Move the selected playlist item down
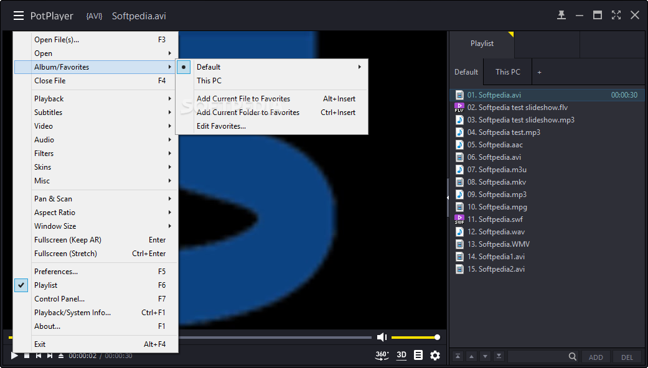The height and width of the screenshot is (368, 648). pos(485,356)
